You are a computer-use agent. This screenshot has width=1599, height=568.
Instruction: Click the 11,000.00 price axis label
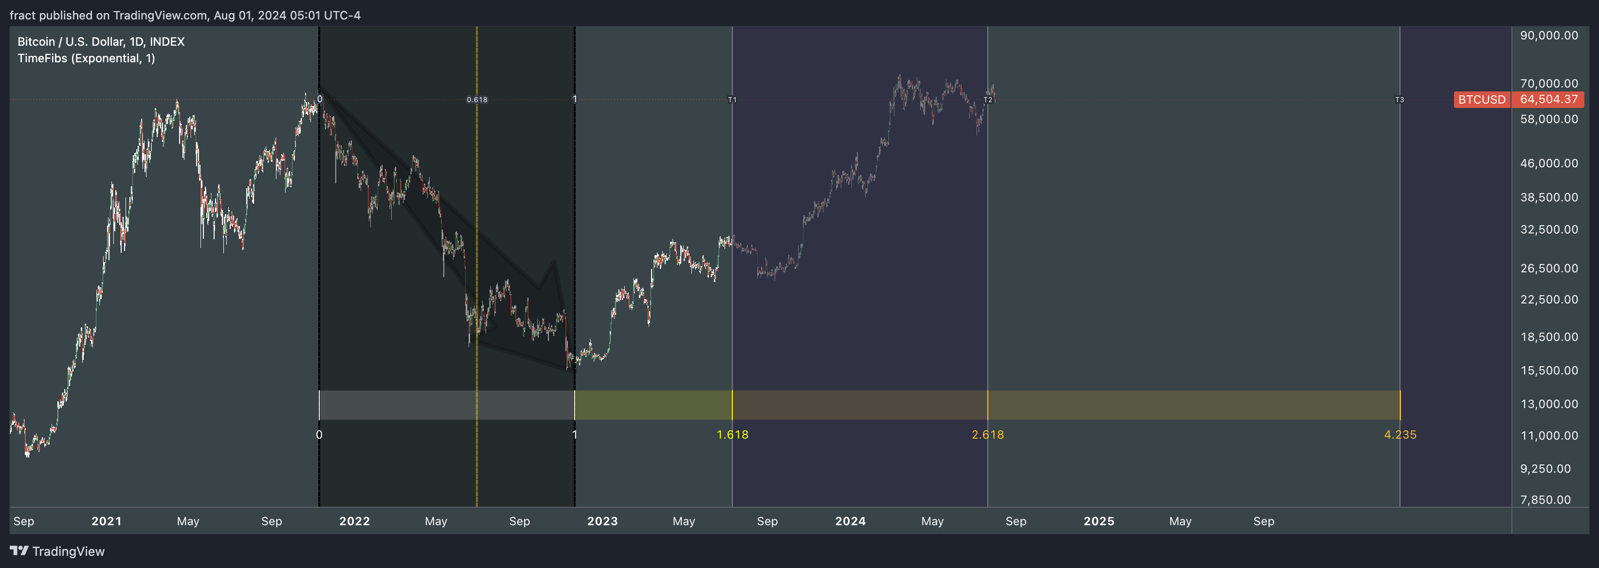1549,435
